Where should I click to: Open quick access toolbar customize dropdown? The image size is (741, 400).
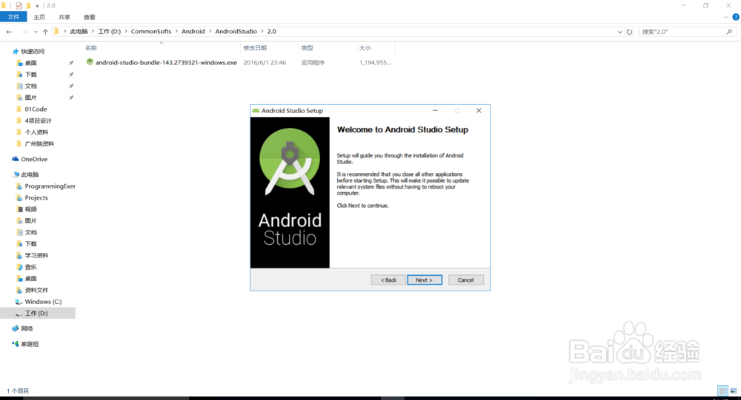coord(37,6)
